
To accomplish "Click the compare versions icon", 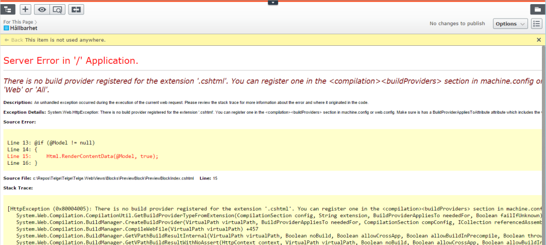I will pyautogui.click(x=77, y=9).
